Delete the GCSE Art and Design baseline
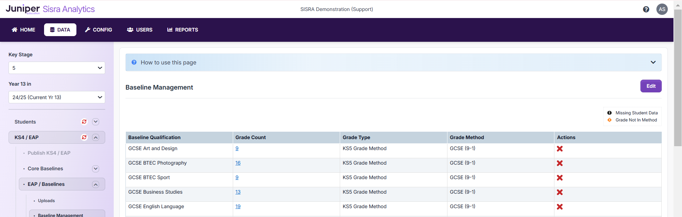This screenshot has height=217, width=682. point(559,149)
